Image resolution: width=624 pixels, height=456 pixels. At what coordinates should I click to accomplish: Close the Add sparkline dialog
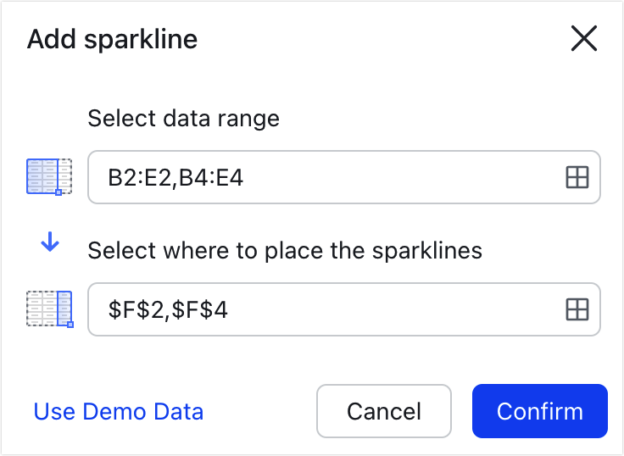(x=584, y=38)
